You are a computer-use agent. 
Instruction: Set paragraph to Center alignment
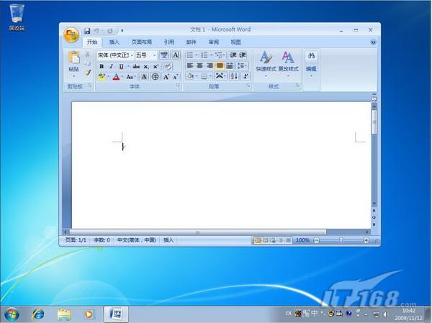(x=199, y=65)
